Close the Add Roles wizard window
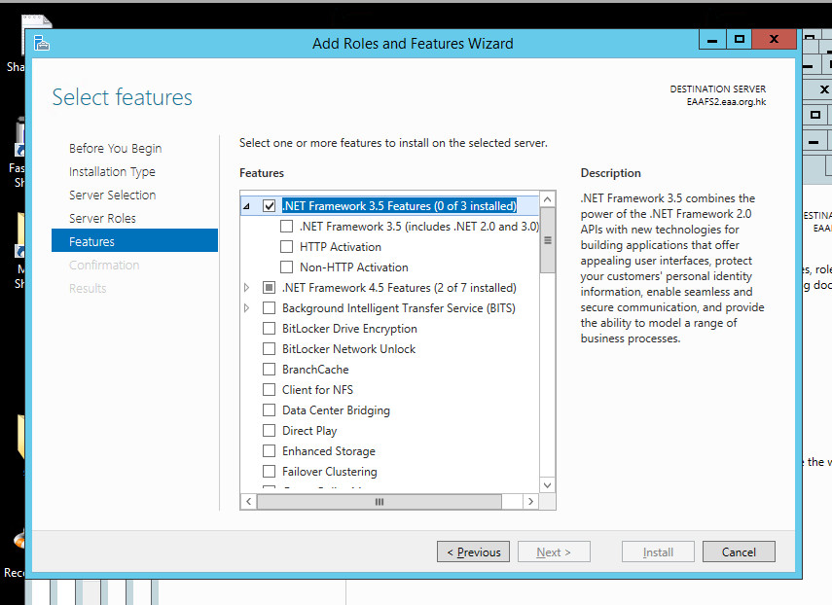Viewport: 832px width, 605px height. (775, 40)
